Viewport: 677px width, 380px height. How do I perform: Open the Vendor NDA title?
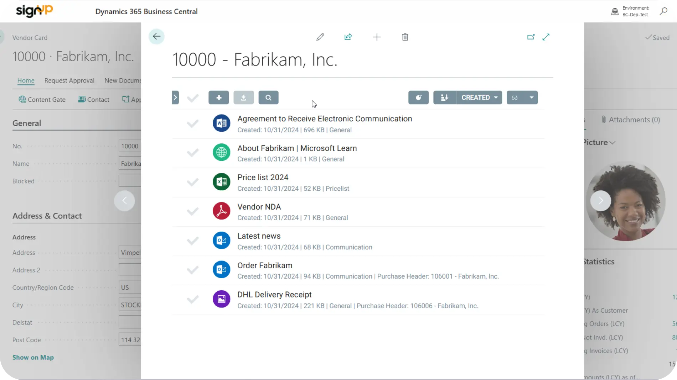click(259, 207)
